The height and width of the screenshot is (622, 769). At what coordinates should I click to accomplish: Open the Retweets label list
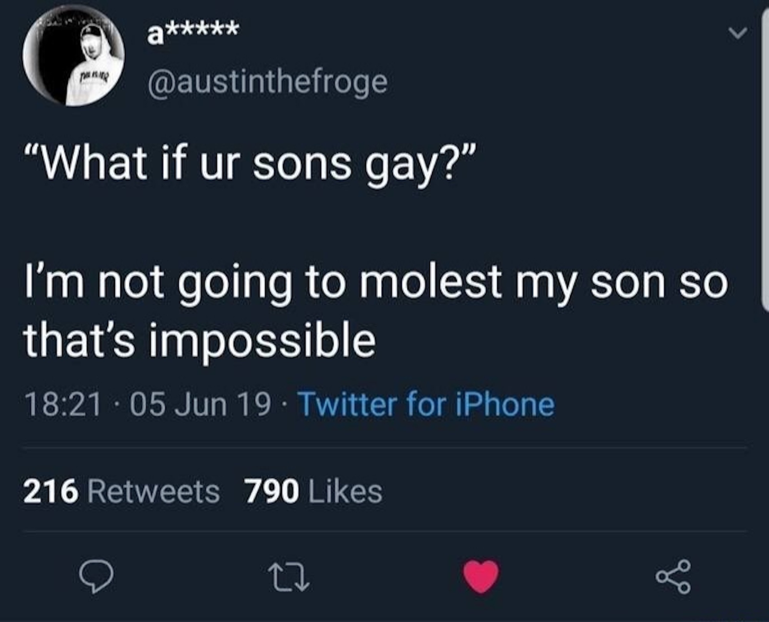154,492
